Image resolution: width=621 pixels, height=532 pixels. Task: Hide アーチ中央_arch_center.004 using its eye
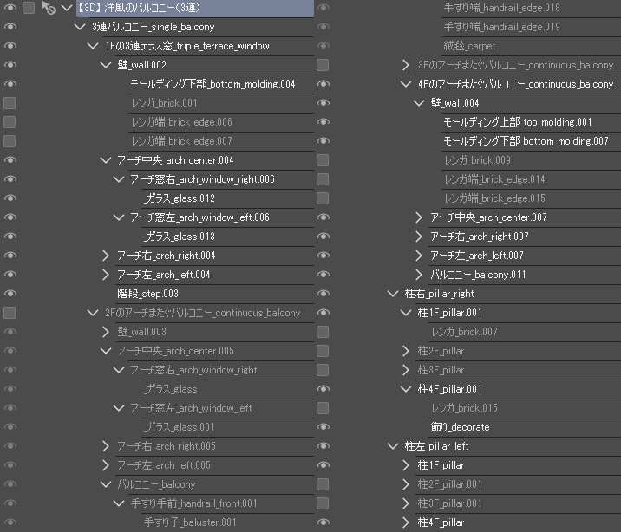pos(10,159)
